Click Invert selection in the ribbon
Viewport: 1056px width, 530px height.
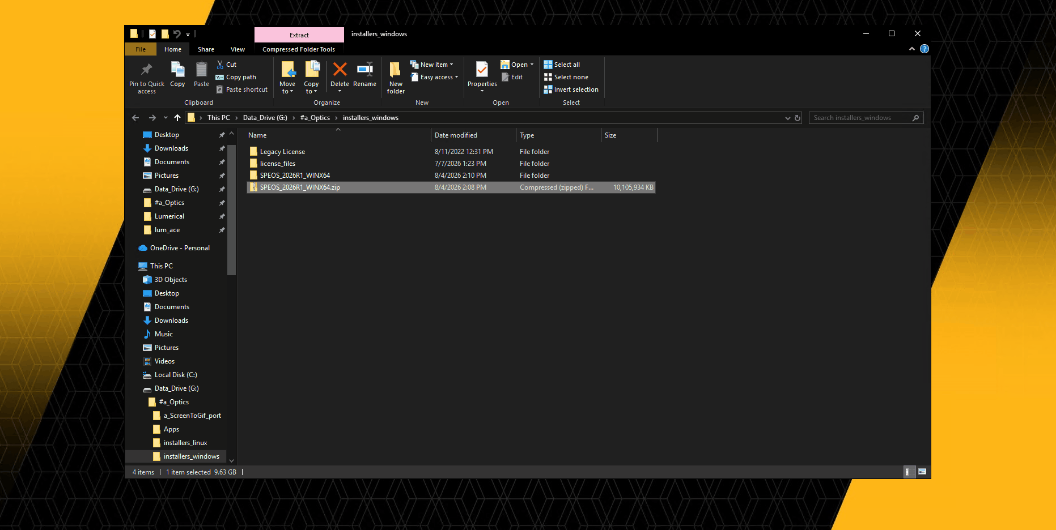tap(571, 89)
